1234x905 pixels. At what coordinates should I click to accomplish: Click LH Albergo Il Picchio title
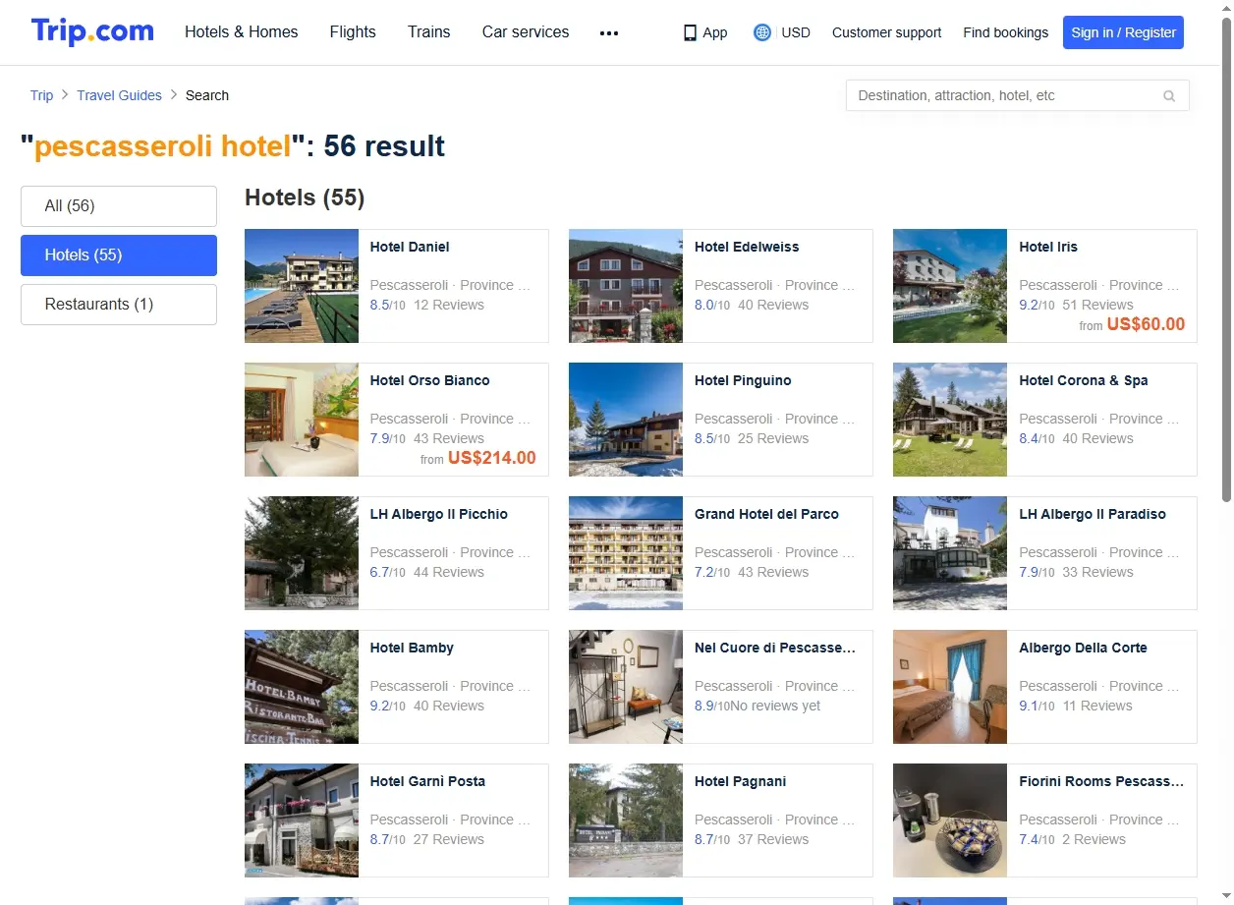tap(439, 514)
